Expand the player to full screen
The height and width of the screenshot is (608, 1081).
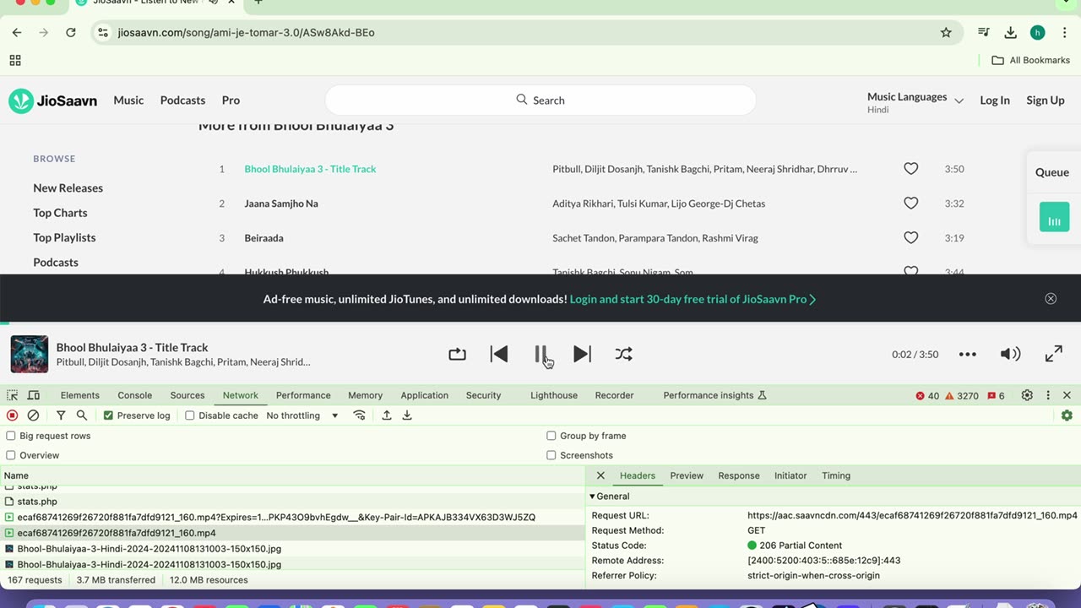[1053, 355]
